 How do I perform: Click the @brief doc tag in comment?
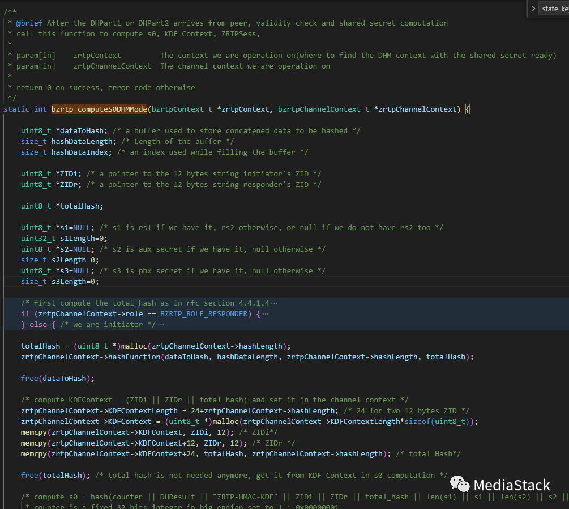(x=29, y=23)
